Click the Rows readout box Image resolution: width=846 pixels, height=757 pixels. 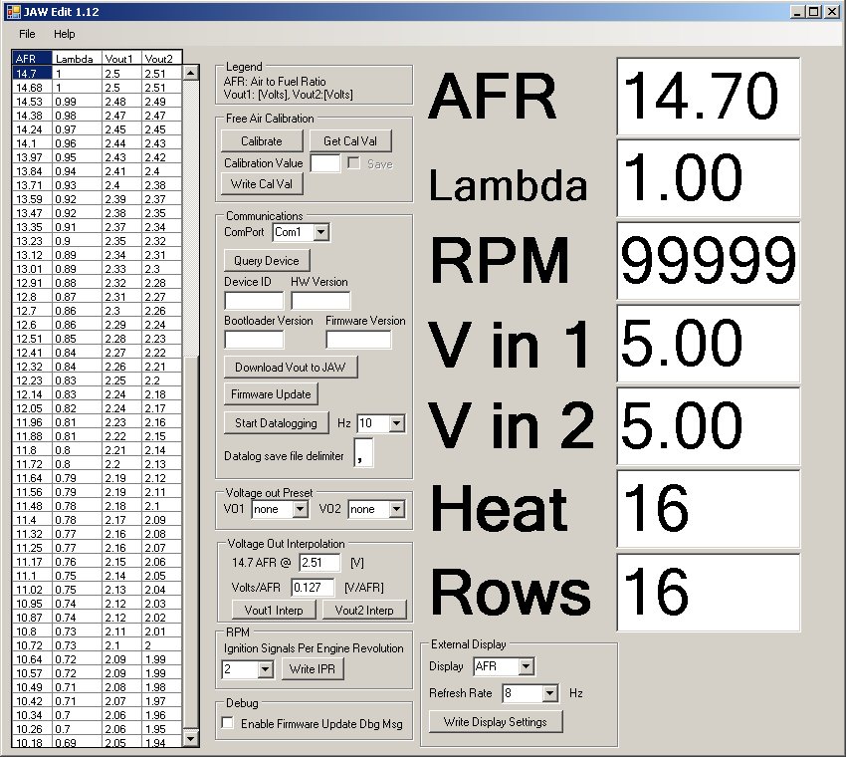(708, 592)
